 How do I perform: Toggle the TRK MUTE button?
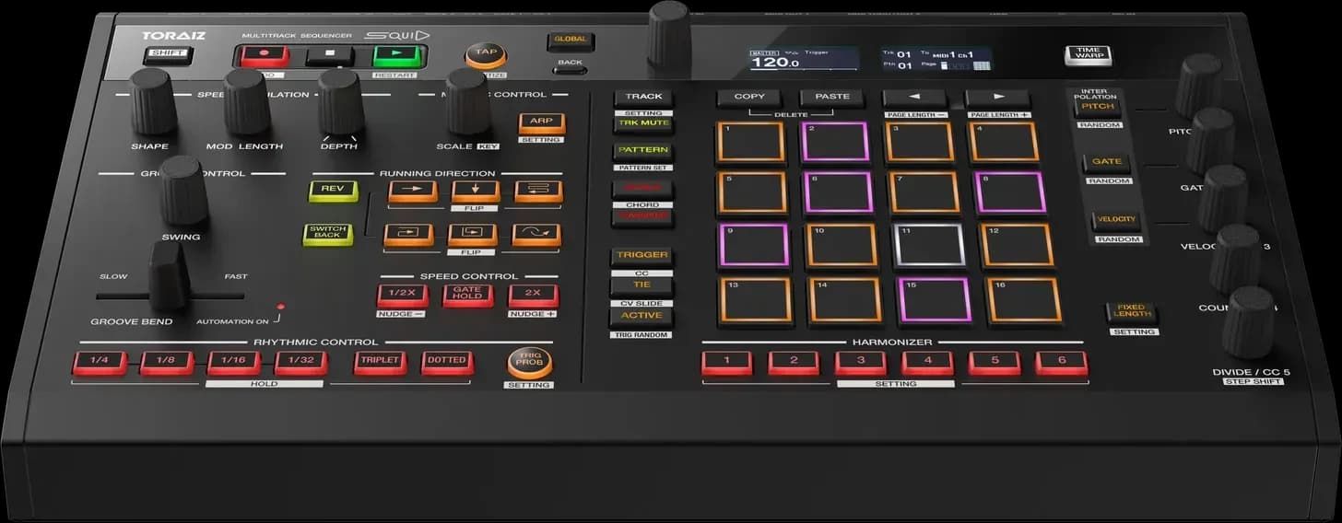pyautogui.click(x=643, y=123)
